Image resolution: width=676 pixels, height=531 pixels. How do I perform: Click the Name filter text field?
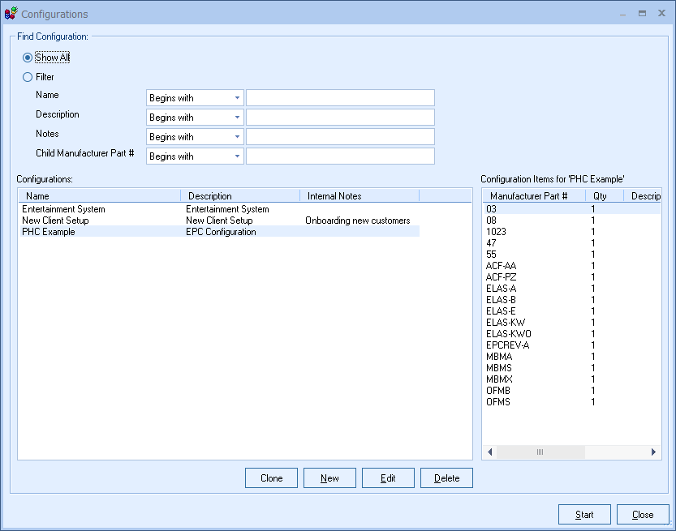tap(340, 98)
